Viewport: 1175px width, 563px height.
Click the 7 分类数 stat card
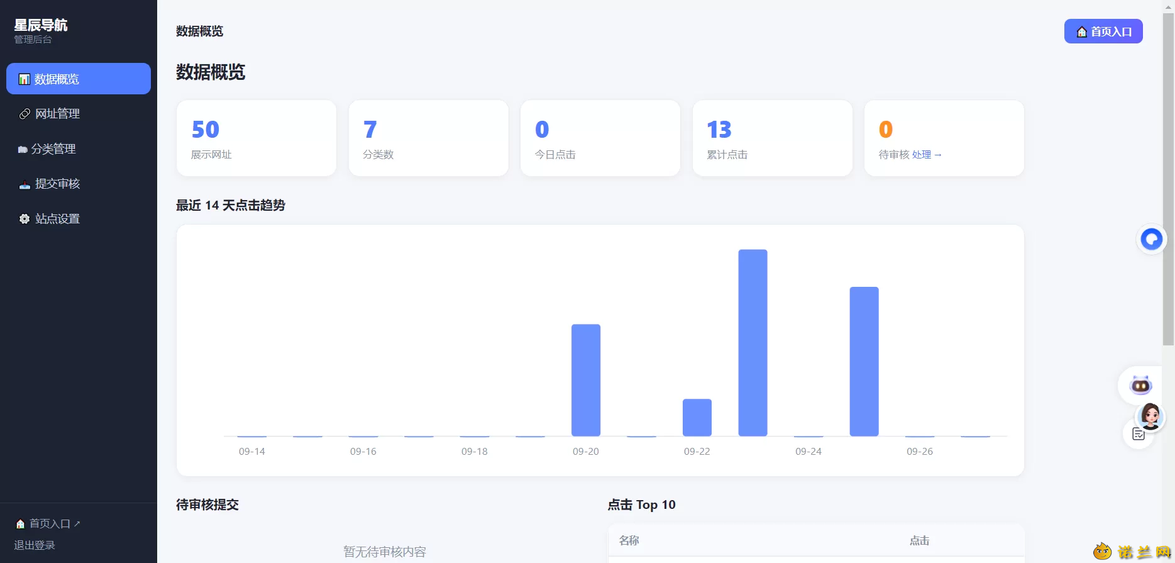[x=429, y=138]
